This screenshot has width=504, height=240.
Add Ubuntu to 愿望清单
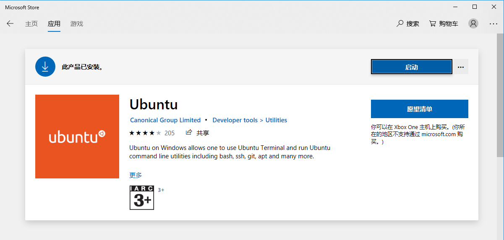[420, 109]
